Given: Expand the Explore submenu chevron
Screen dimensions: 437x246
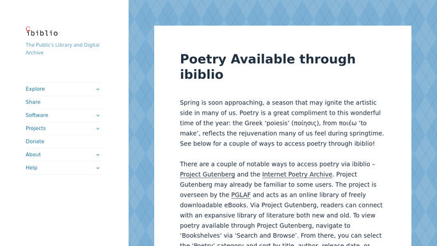Looking at the screenshot, I should [98, 89].
